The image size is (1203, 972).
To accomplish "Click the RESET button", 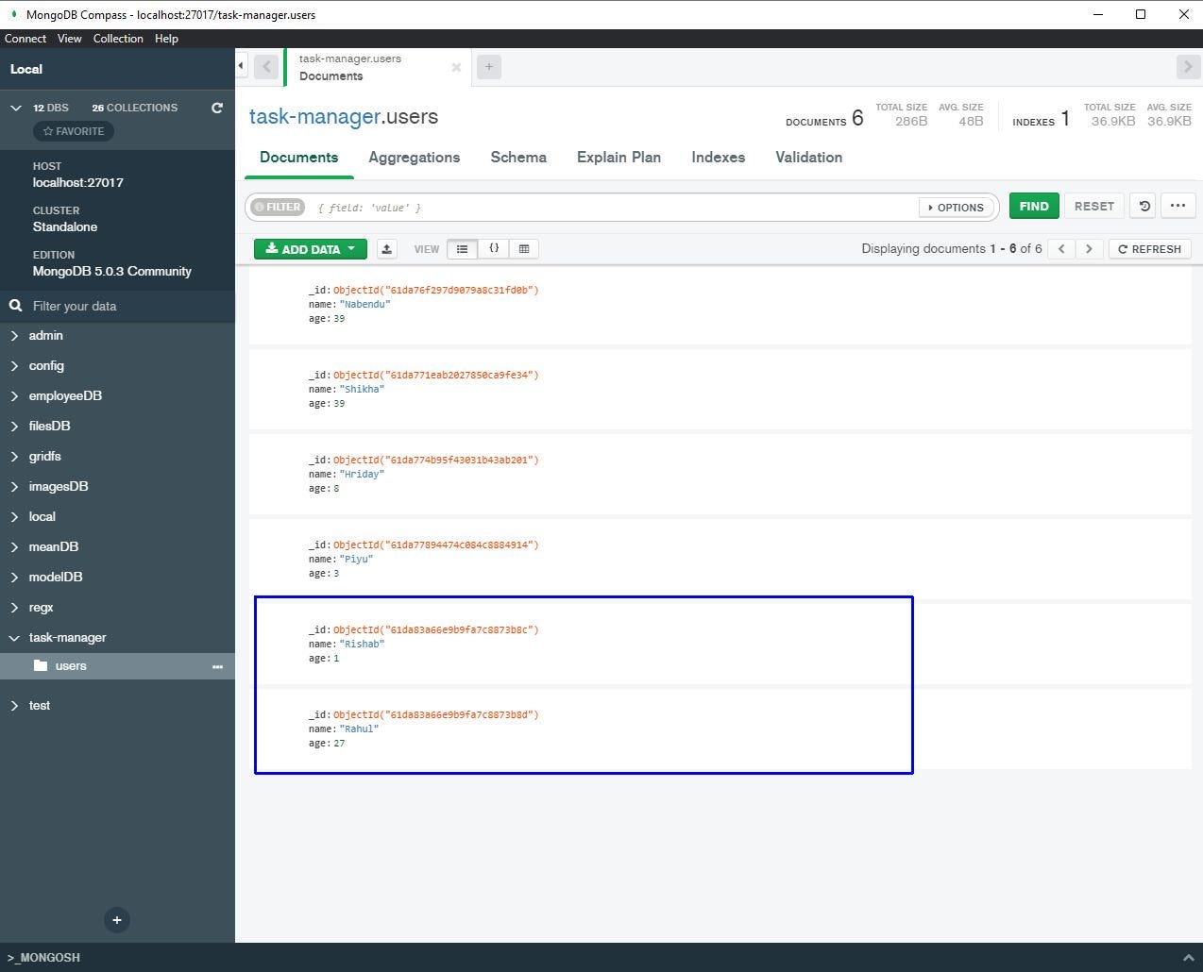I will 1094,206.
